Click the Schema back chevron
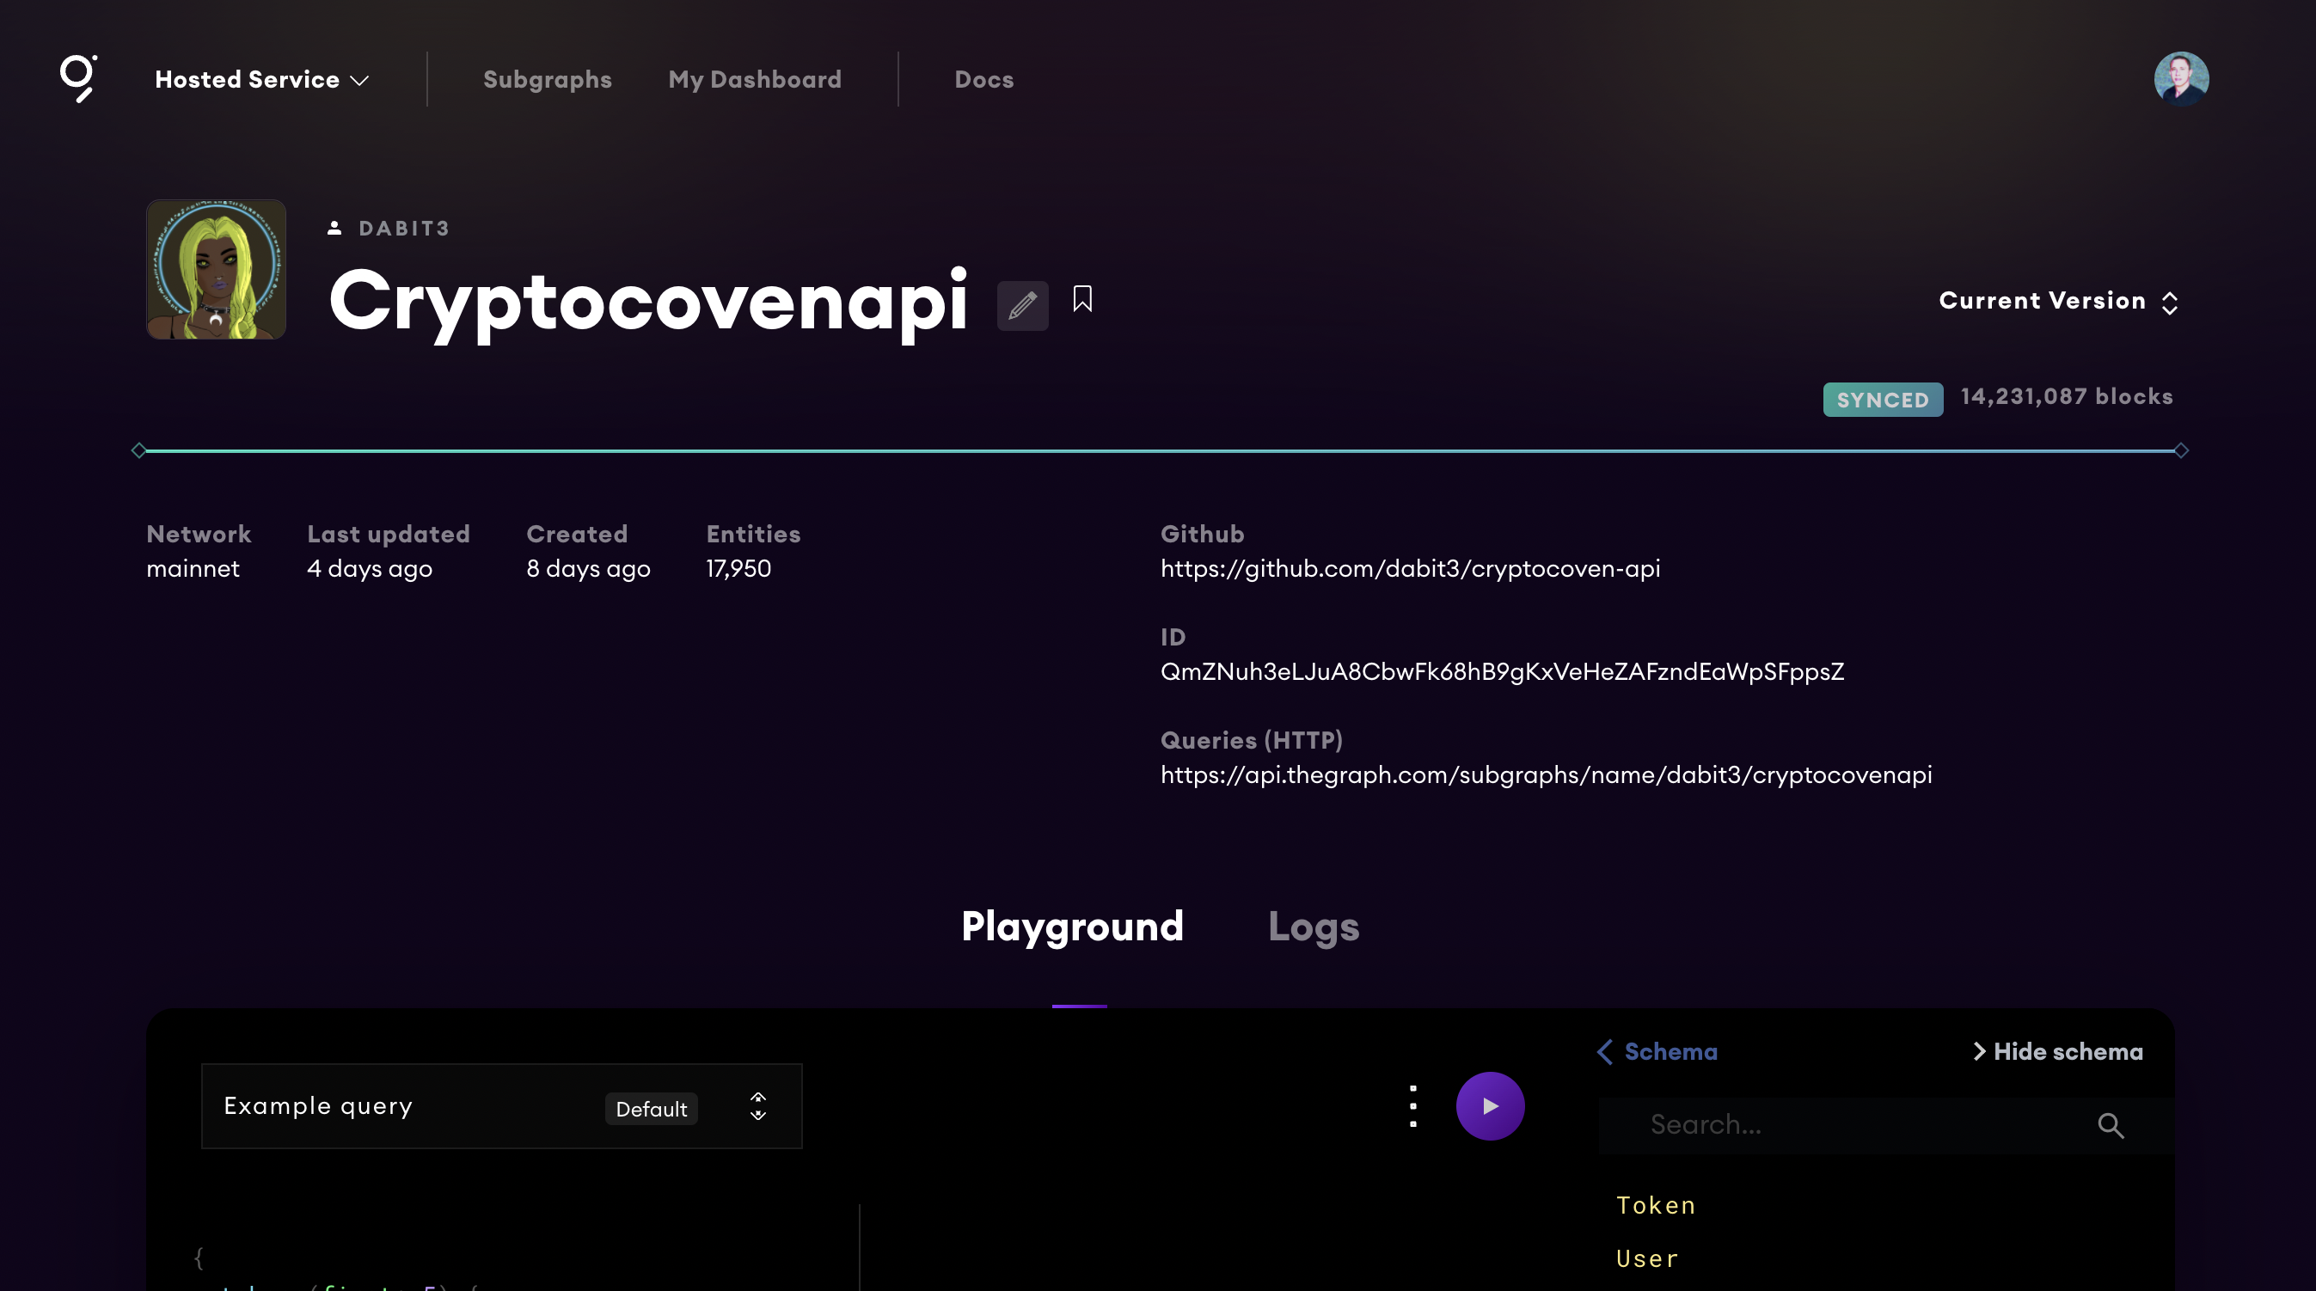 pos(1605,1052)
